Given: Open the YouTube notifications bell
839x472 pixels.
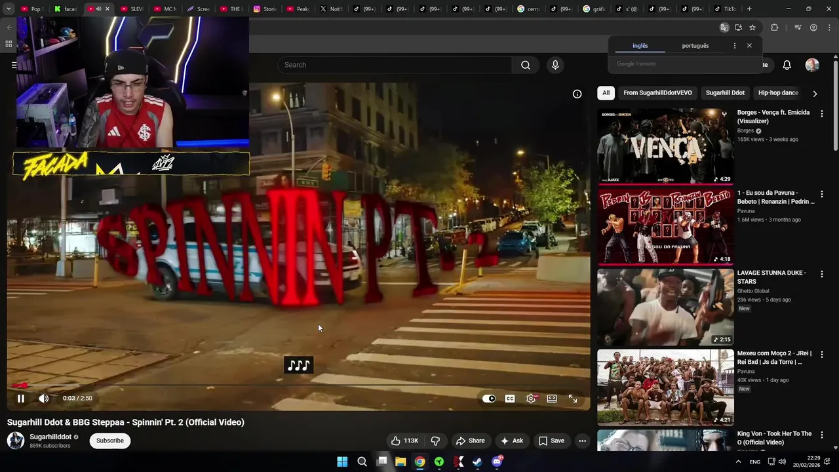Looking at the screenshot, I should 787,65.
